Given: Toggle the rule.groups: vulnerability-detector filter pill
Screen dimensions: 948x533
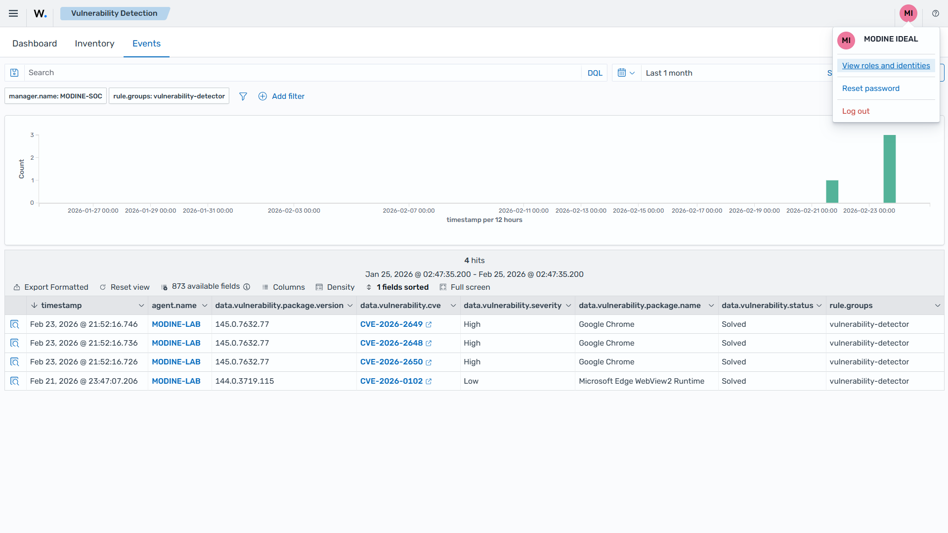Looking at the screenshot, I should coord(169,95).
